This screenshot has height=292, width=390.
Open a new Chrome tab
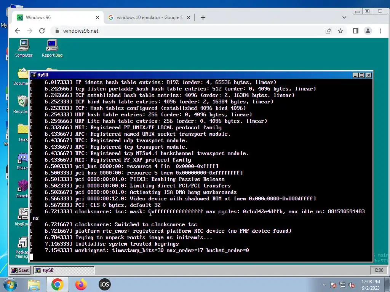(x=203, y=17)
